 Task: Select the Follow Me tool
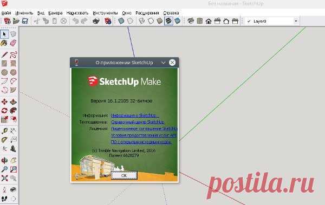13,111
